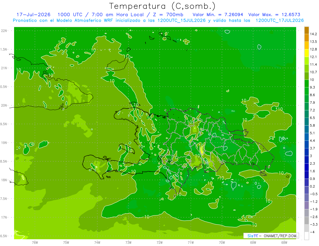Click the "Valor Min. = 7.26094" readout
The width and height of the screenshot is (319, 246).
pyautogui.click(x=217, y=15)
